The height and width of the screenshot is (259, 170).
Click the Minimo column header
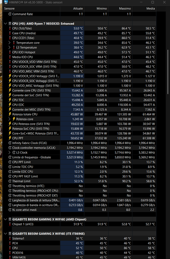(96, 8)
